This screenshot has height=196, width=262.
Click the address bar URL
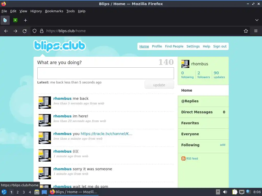66,31
